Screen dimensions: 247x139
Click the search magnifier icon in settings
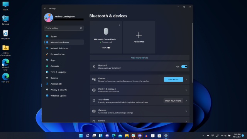click(81, 28)
